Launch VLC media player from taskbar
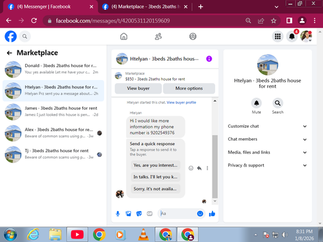Viewport: 323px width, 242px height. 143,234
